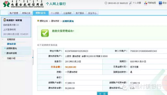Click the 到期日 value 0001年01月01日
Screen dimensions: 167x95
coord(138,62)
